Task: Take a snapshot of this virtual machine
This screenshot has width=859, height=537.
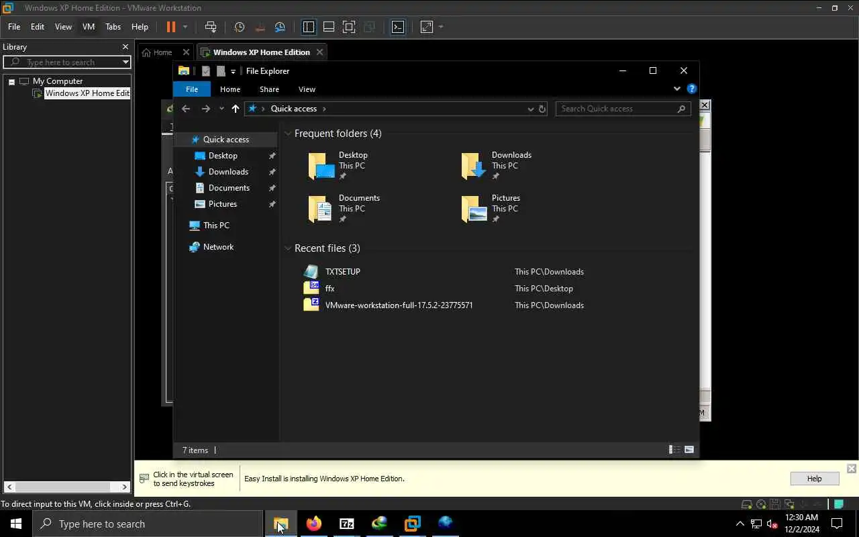Action: [239, 27]
